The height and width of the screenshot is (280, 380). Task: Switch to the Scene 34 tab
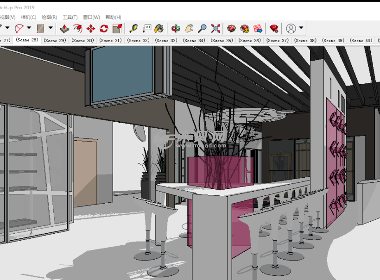click(194, 40)
